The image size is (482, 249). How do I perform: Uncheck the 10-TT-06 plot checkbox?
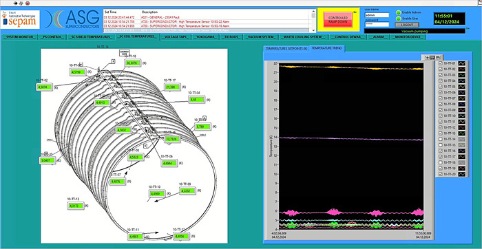tap(441, 92)
